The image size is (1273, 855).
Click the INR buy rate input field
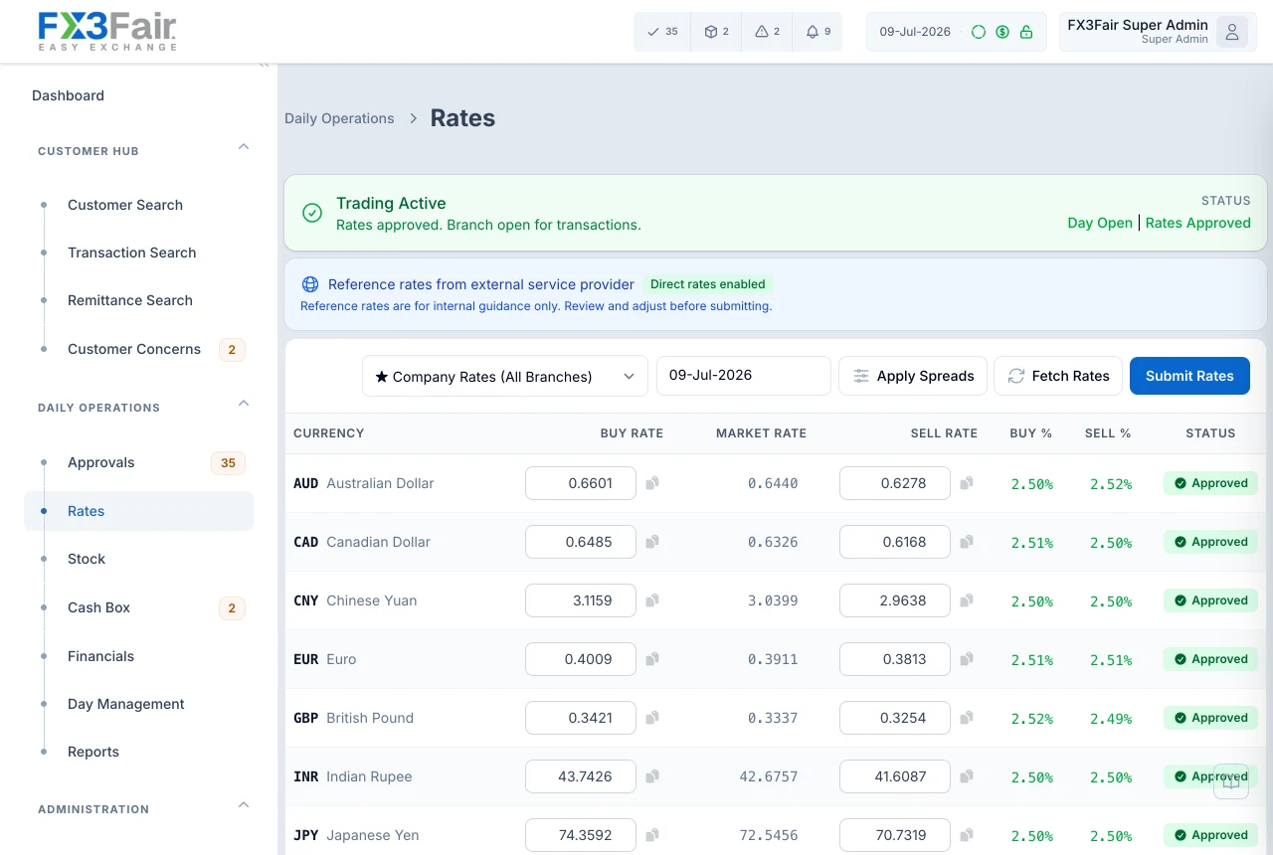click(x=581, y=776)
